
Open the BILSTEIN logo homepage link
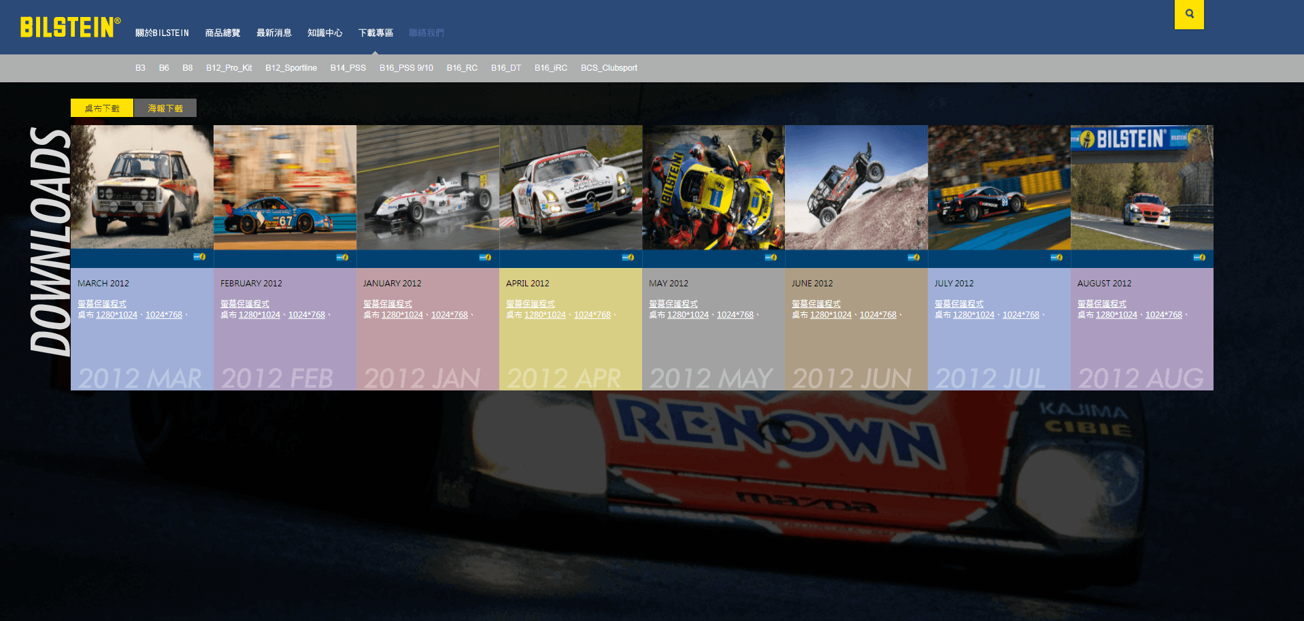[70, 27]
